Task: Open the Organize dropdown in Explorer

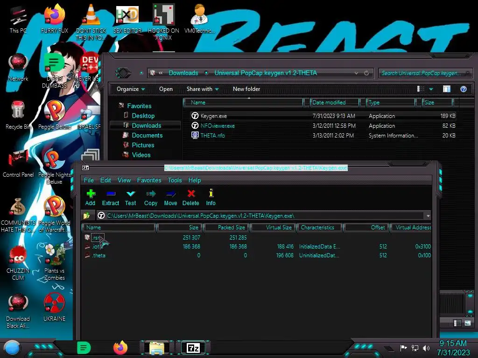Action: [x=131, y=89]
